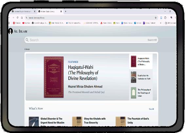Click the Library breadcrumb link

click(x=27, y=49)
